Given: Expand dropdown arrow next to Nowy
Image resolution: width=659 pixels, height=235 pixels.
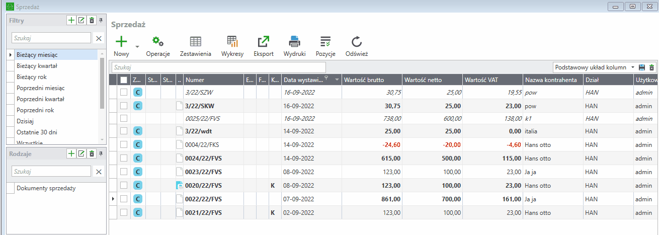Looking at the screenshot, I should tap(137, 46).
